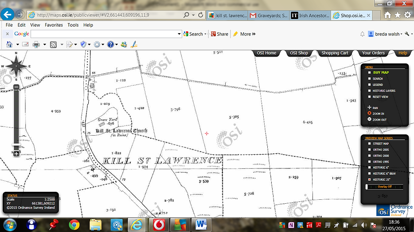
Task: Toggle the Search checkbox in menu panel
Action: click(369, 79)
